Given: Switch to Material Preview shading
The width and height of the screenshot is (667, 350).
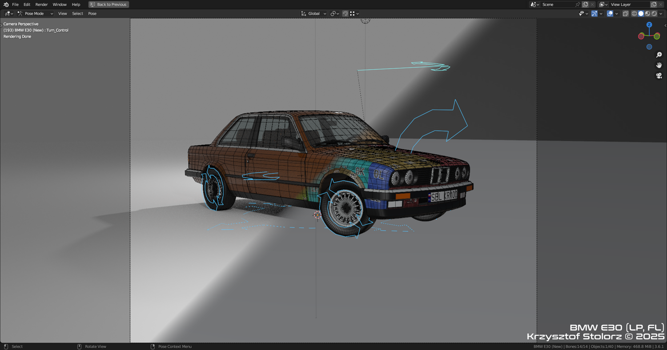Looking at the screenshot, I should pos(647,14).
